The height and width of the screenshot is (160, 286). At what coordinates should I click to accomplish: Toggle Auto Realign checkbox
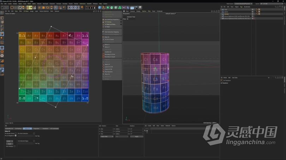click(x=14, y=146)
